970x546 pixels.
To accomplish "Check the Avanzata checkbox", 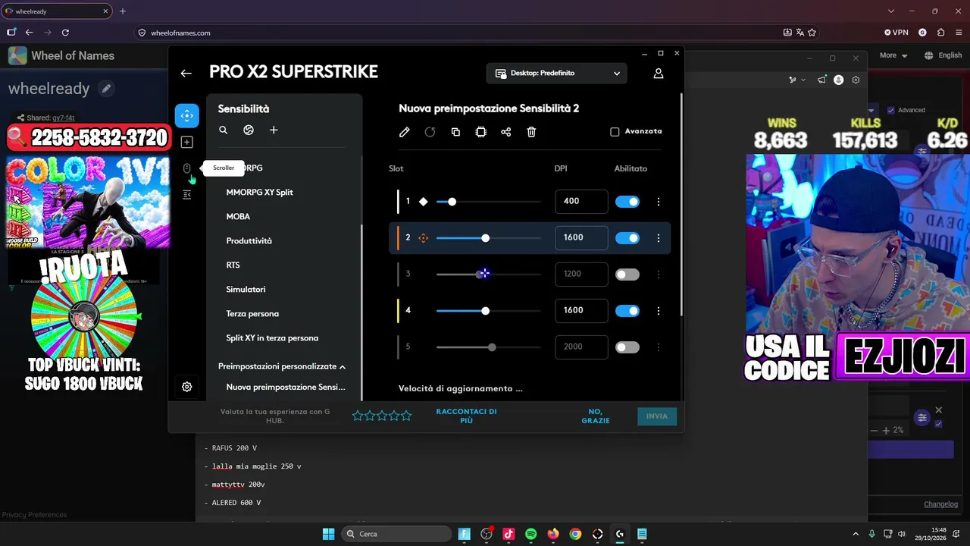I will coord(615,131).
